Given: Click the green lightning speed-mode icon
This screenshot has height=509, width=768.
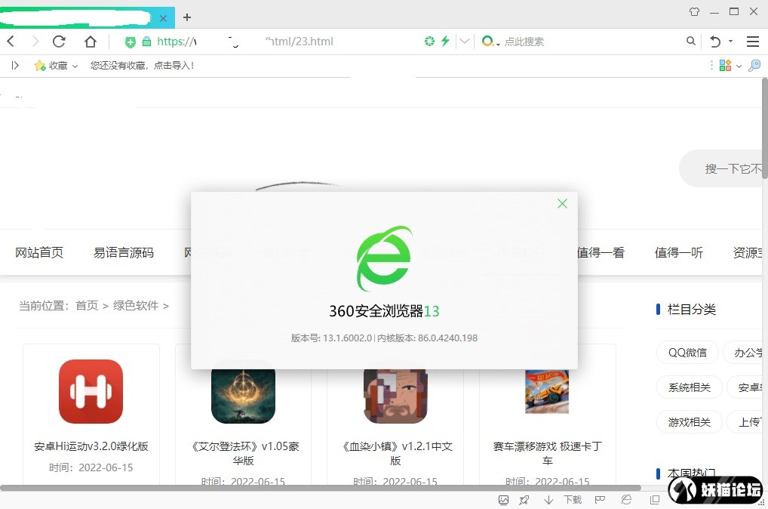Looking at the screenshot, I should pos(445,42).
